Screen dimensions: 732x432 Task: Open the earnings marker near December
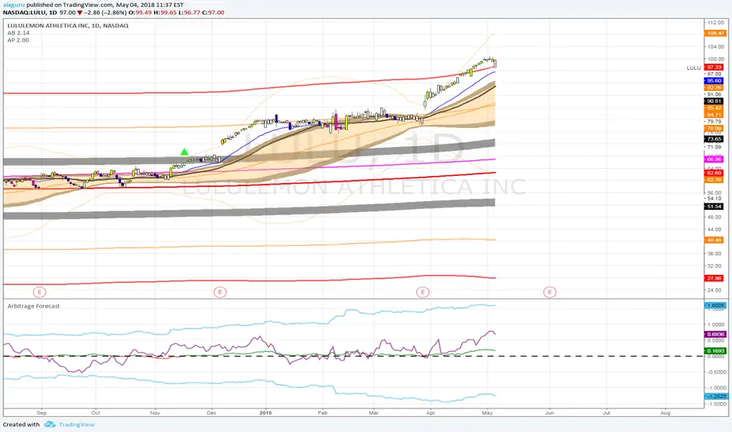pyautogui.click(x=220, y=292)
